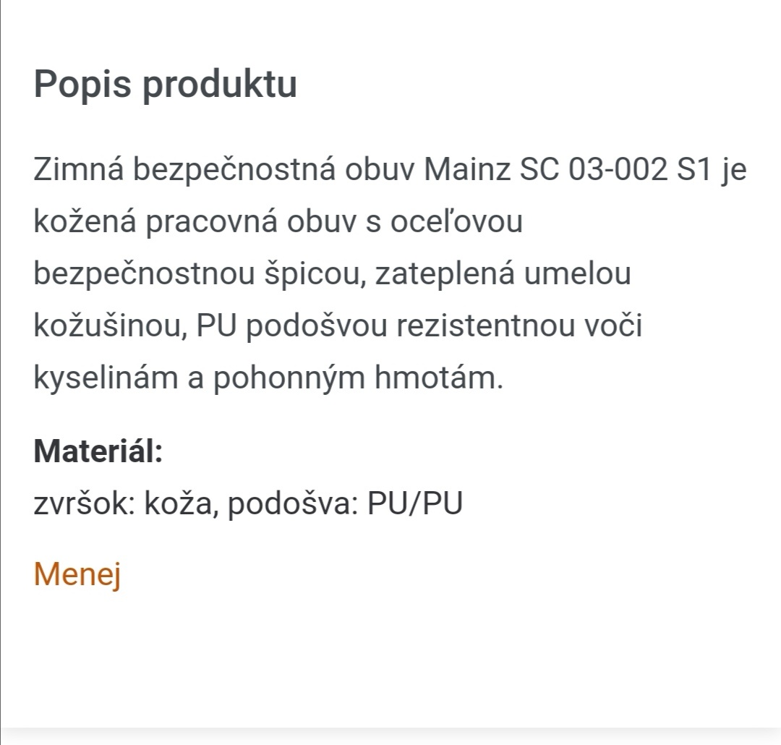The image size is (781, 745).
Task: Hide the description using the orange Menej control
Action: point(77,574)
